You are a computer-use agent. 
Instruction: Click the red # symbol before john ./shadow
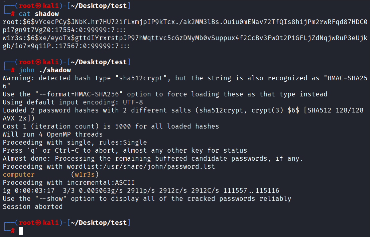coord(13,70)
